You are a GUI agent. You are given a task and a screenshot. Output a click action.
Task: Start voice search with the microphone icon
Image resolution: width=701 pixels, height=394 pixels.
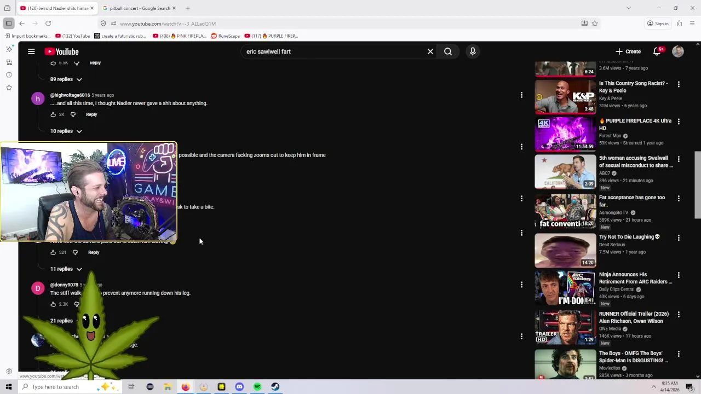(473, 51)
